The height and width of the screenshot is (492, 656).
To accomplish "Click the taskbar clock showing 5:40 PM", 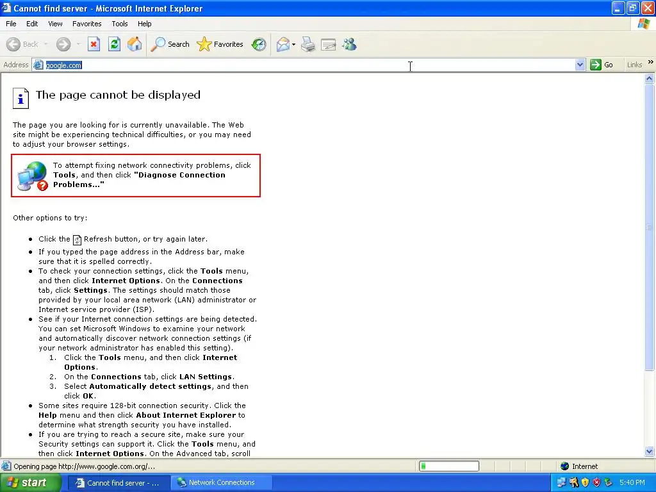I will tap(632, 482).
